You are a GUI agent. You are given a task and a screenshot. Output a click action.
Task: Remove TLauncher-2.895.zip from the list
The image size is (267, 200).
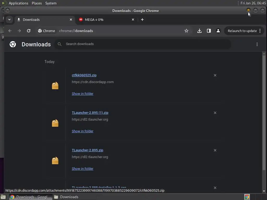point(215,150)
